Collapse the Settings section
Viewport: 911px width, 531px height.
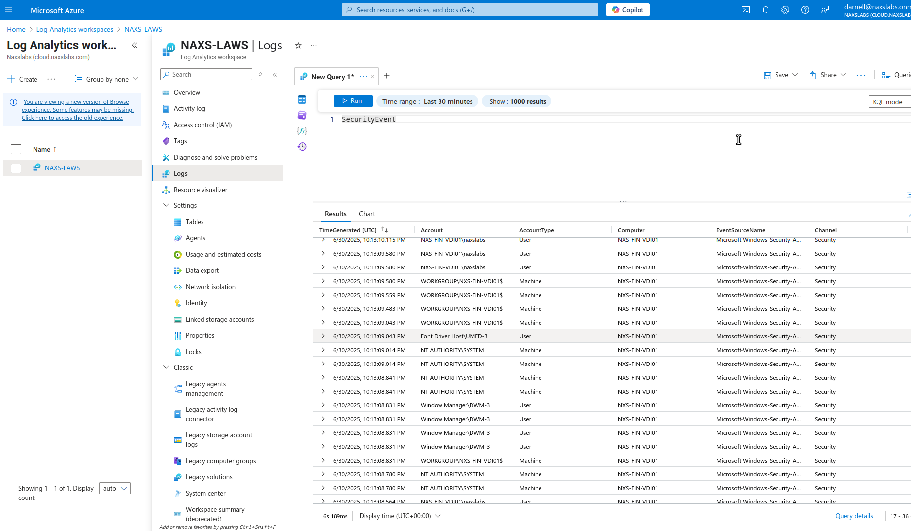coord(166,205)
